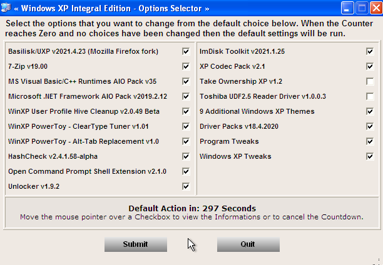Click the Submit button
Viewport: 383px width, 265px height.
click(136, 244)
